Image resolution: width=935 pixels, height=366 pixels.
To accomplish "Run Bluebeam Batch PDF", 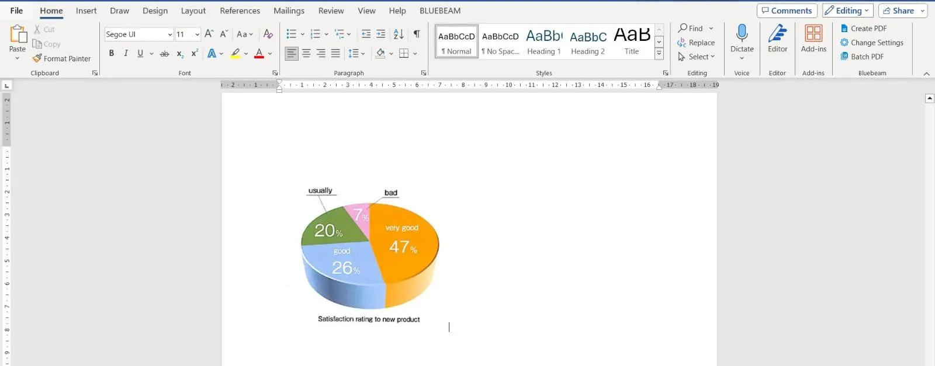I will click(862, 57).
